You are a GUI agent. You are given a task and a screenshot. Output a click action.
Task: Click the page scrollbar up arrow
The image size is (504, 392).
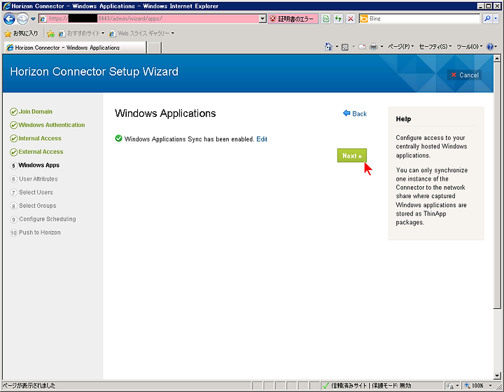click(497, 58)
